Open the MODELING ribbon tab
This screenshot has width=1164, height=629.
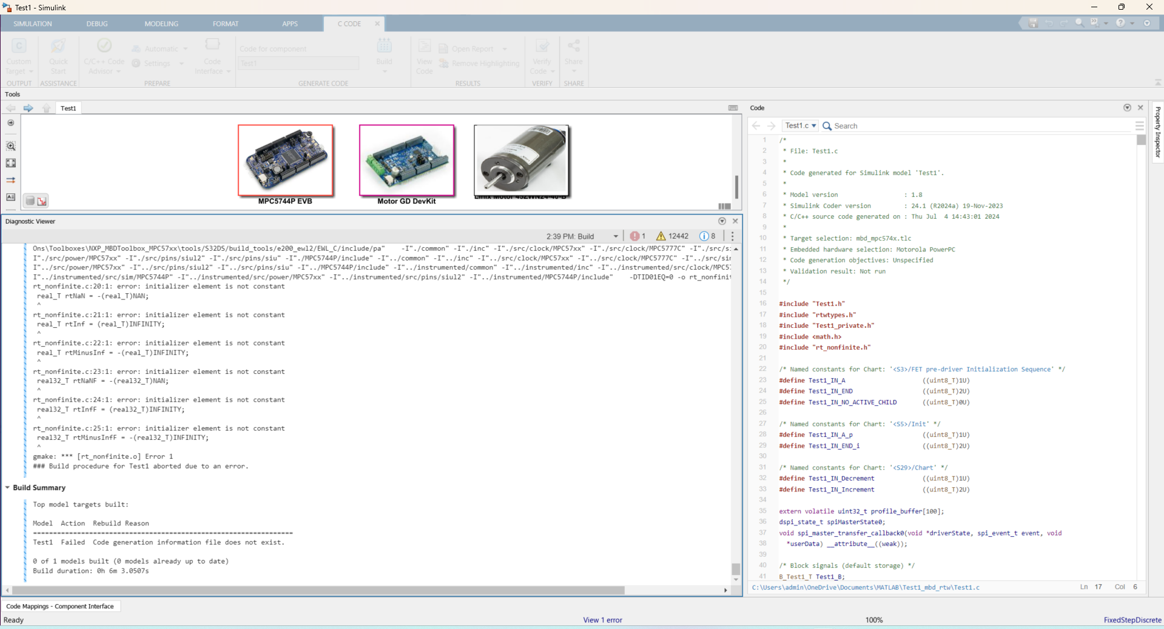pos(161,24)
